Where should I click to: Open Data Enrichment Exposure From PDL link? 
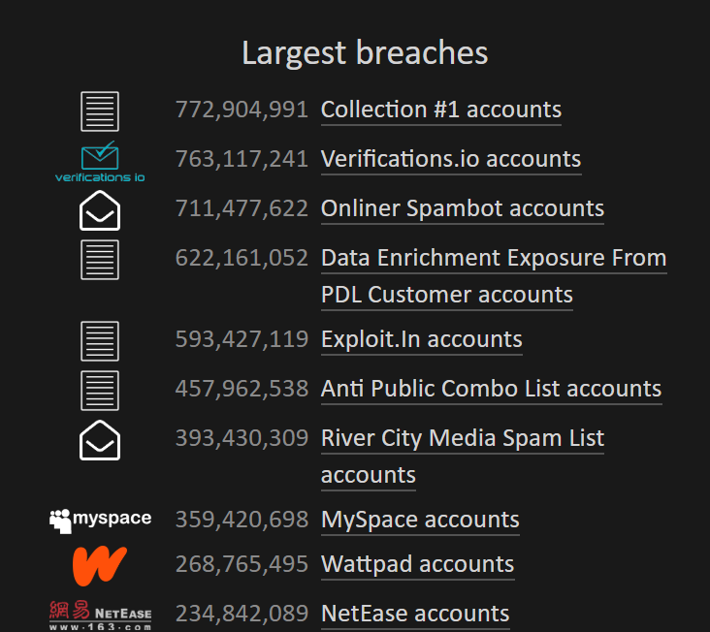(x=494, y=276)
